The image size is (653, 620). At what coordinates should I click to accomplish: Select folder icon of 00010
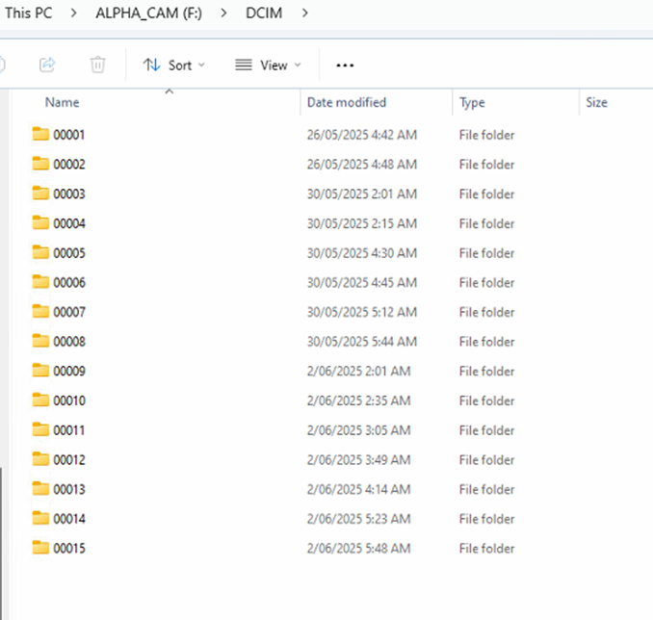click(x=40, y=400)
